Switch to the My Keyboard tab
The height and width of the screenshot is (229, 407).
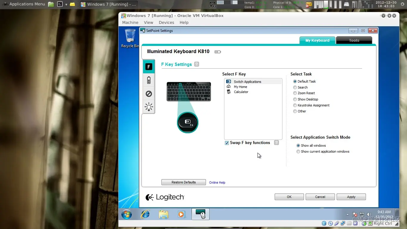coord(317,40)
